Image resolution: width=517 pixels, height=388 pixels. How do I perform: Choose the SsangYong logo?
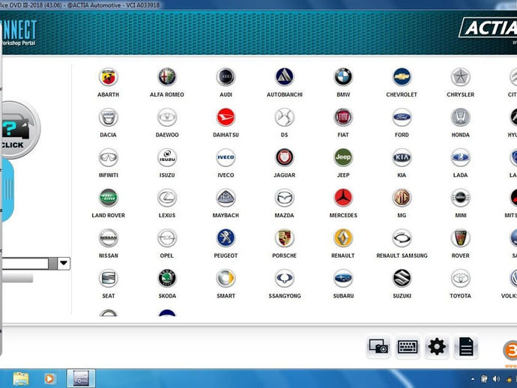point(284,278)
